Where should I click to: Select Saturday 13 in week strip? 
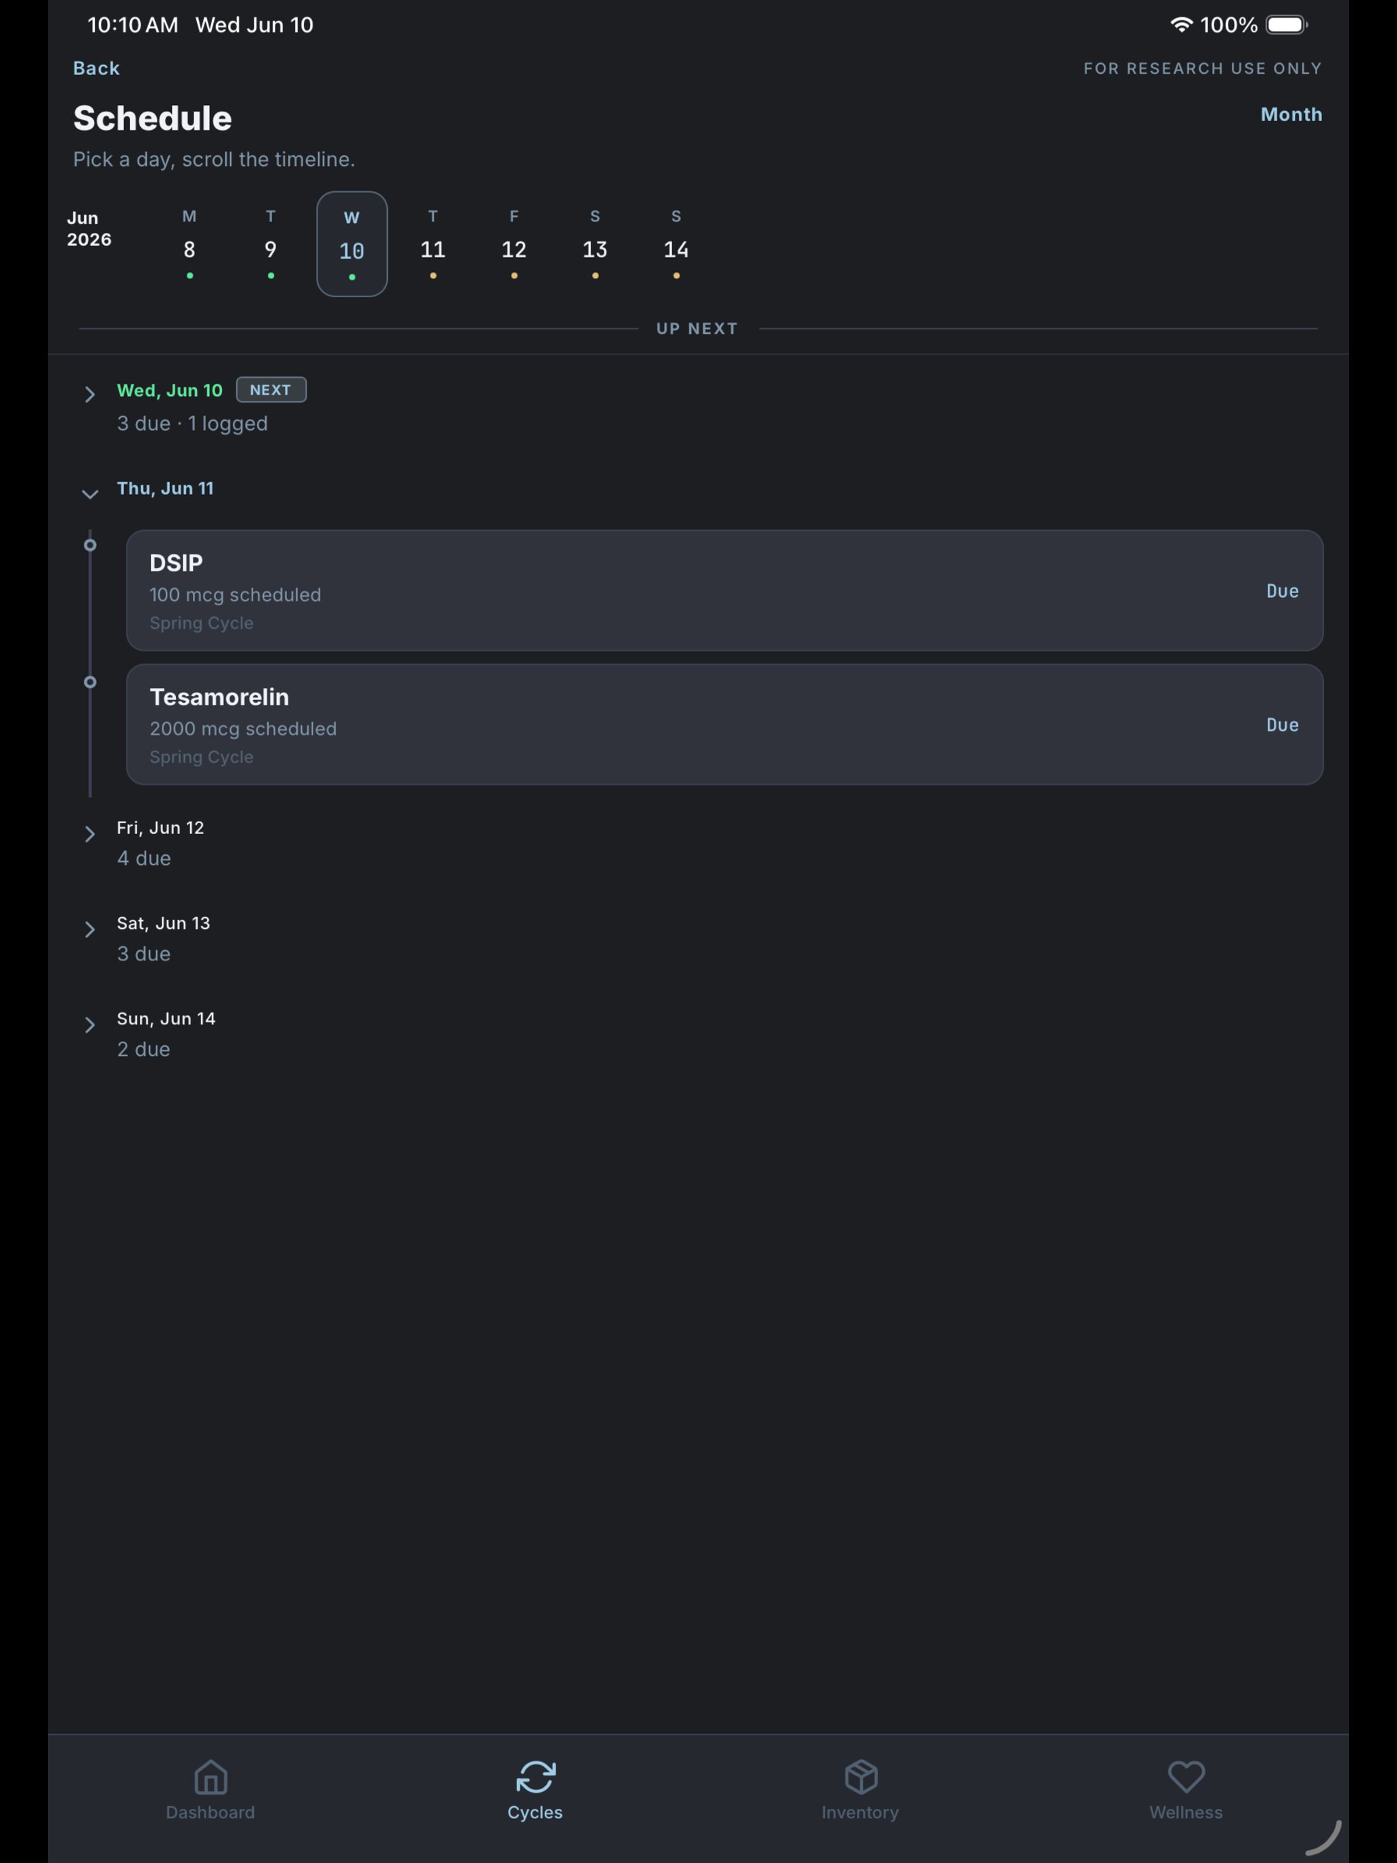(596, 244)
